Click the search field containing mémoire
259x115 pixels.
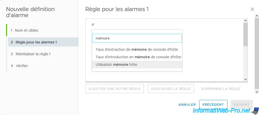point(137,38)
